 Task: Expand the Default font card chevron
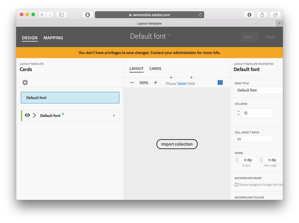pos(34,115)
